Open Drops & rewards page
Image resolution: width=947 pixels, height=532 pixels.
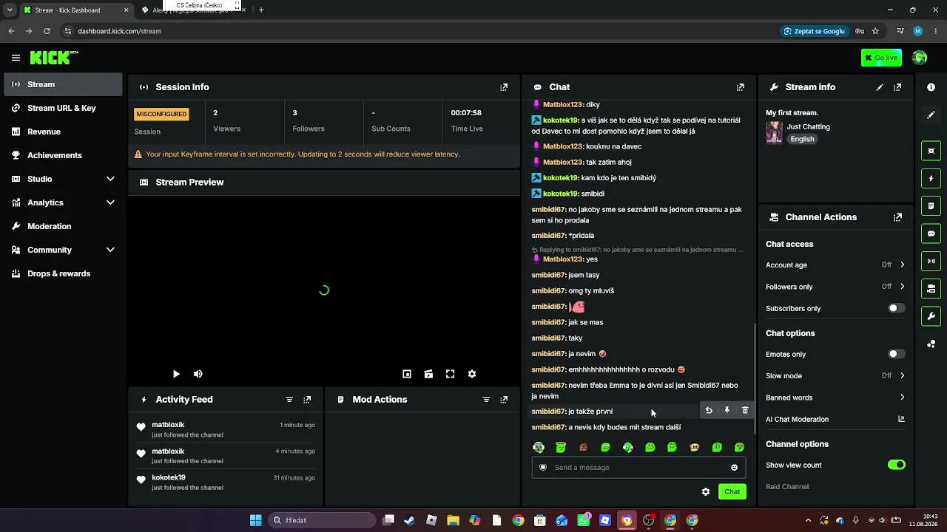(63, 273)
